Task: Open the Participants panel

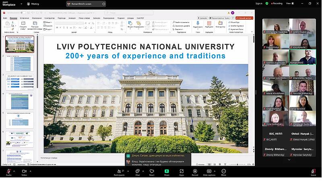Action: coord(119,172)
